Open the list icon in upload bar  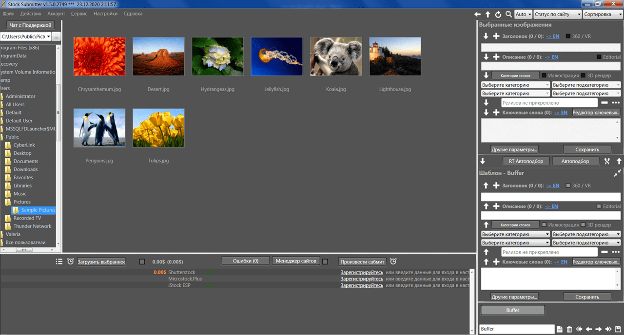click(x=59, y=261)
